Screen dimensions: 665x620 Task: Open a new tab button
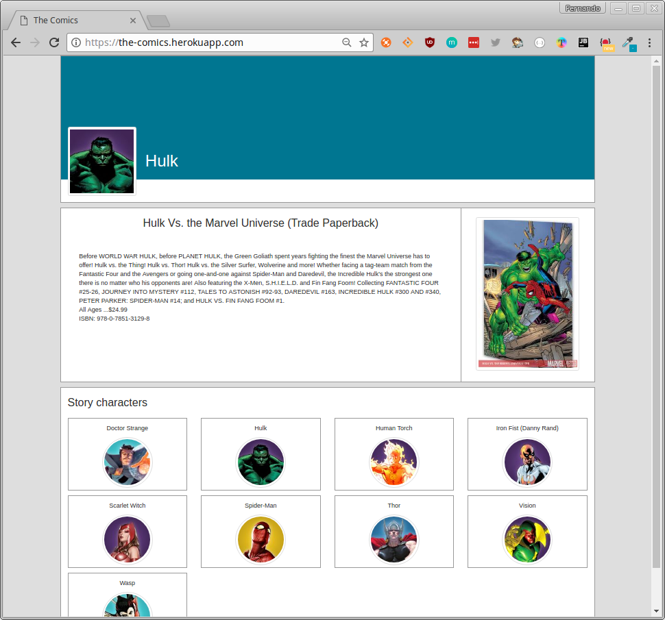158,21
